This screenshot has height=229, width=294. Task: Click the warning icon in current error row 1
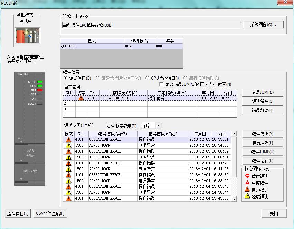81,98
